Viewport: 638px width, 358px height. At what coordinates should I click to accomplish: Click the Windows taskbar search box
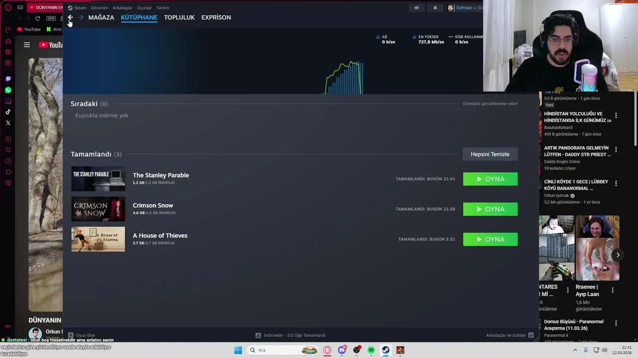[x=283, y=350]
